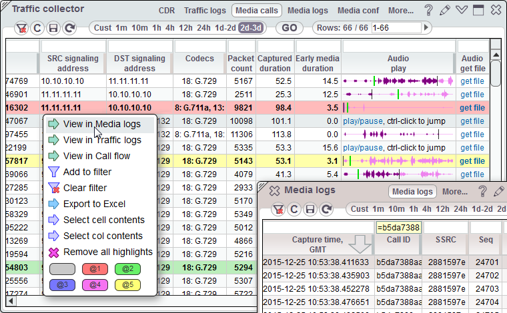Collapse Traffic collector panel with double chevron

tap(461, 10)
